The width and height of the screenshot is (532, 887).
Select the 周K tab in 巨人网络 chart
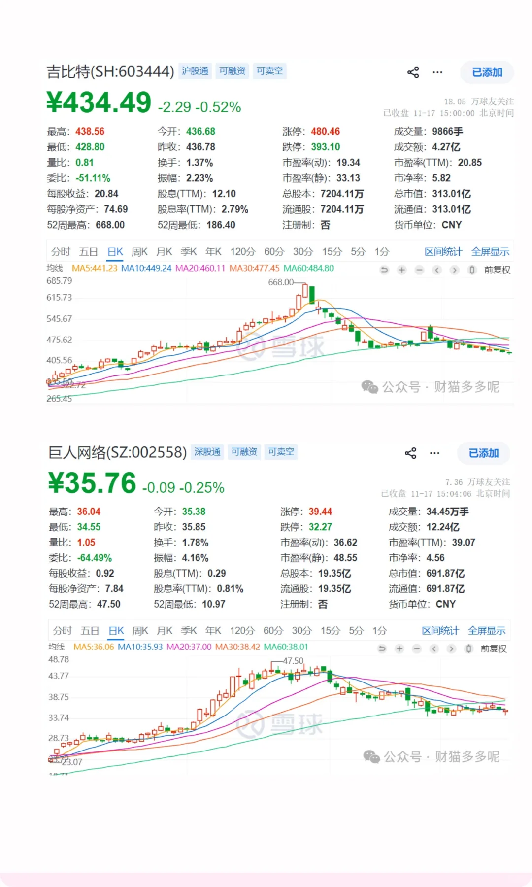[140, 631]
